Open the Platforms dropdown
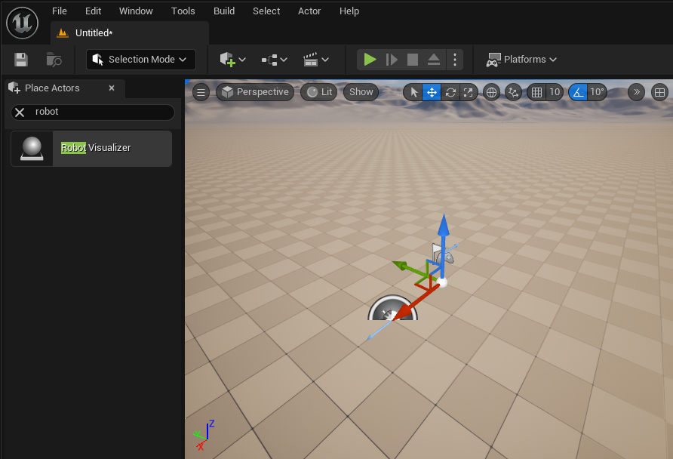673x459 pixels. tap(521, 59)
